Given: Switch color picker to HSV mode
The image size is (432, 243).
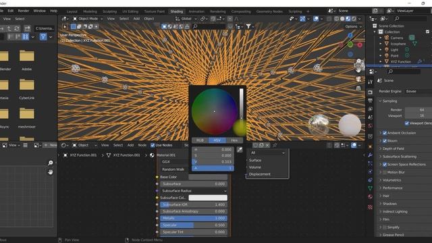Looking at the screenshot, I should [x=217, y=140].
